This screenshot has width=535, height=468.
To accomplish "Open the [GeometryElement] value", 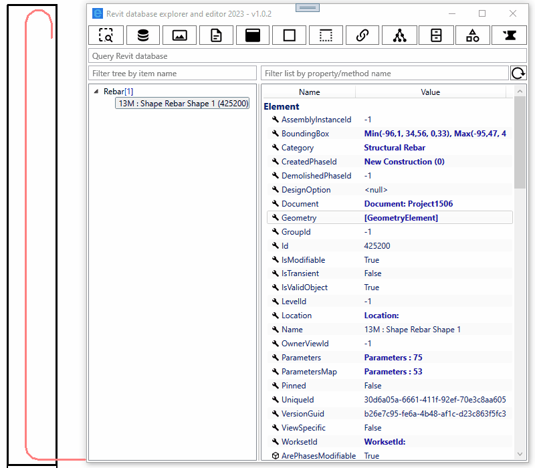I will tap(401, 218).
